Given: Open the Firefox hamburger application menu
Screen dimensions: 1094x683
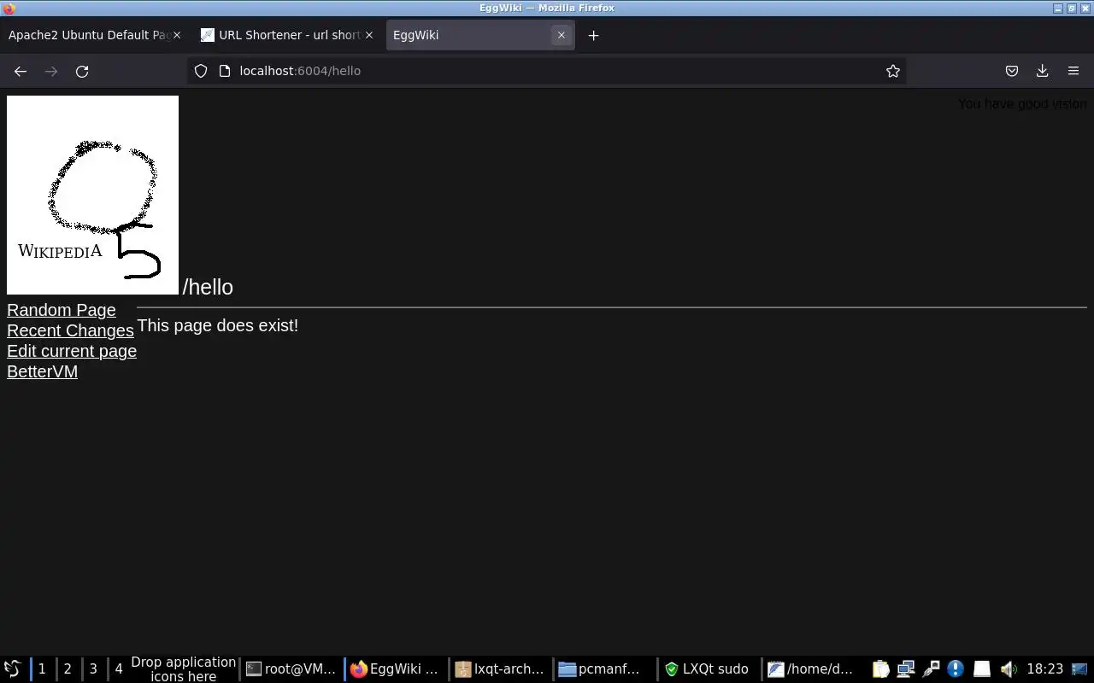Looking at the screenshot, I should [x=1073, y=71].
